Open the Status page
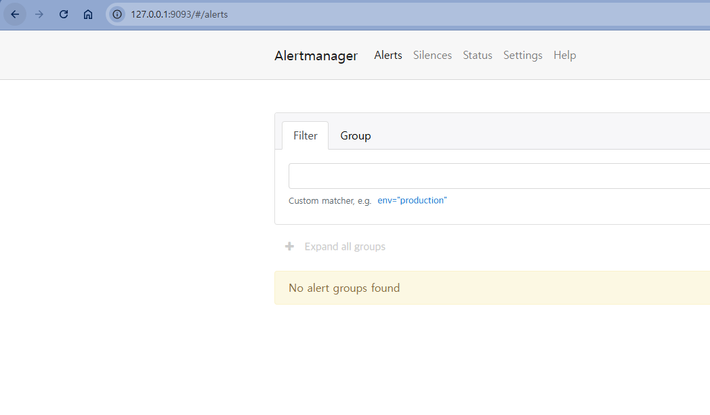Viewport: 710px width, 415px height. (x=478, y=56)
